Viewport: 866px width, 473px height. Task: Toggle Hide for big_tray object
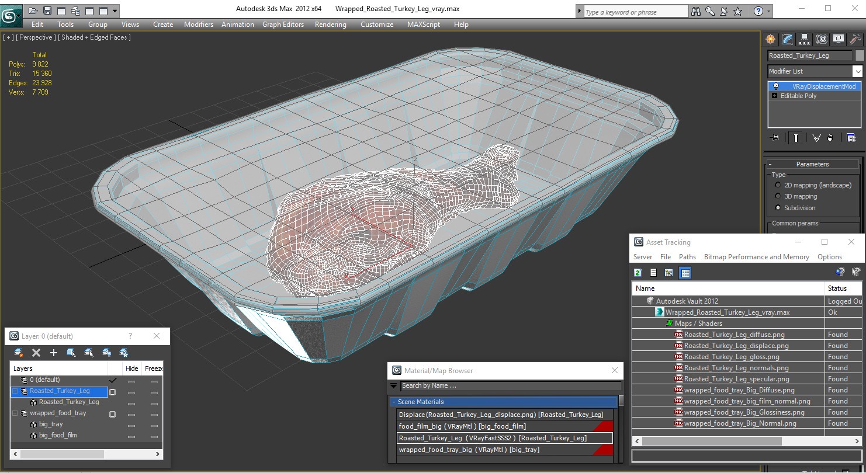pyautogui.click(x=131, y=425)
